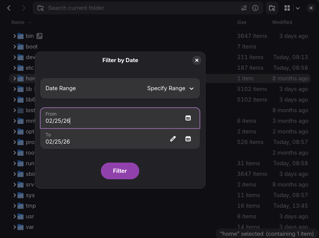Viewport: 319px width, 238px height.
Task: Click the search info icon
Action: (x=255, y=8)
